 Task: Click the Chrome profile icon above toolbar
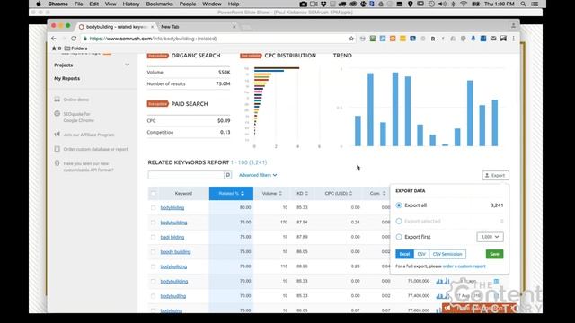[x=513, y=25]
